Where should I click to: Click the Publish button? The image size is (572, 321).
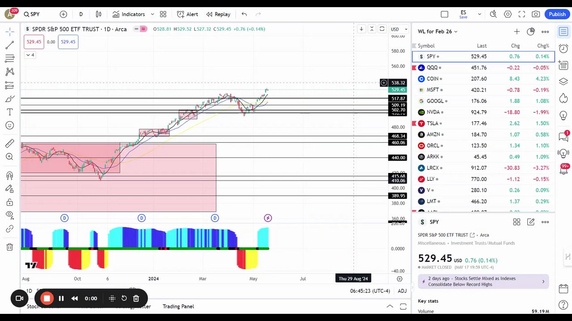point(557,14)
